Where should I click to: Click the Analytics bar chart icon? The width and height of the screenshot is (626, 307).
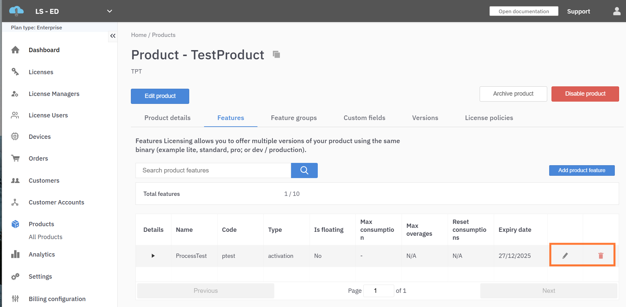[x=15, y=254]
